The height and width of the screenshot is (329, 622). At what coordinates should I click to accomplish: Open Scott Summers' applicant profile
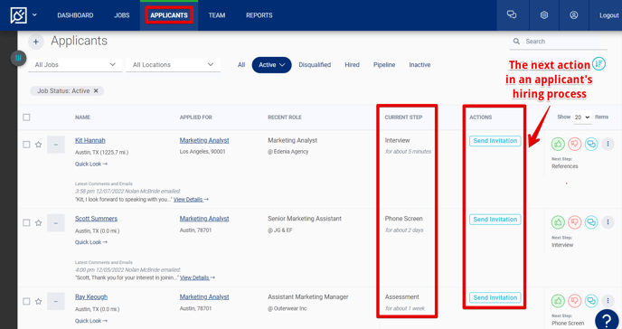click(96, 219)
